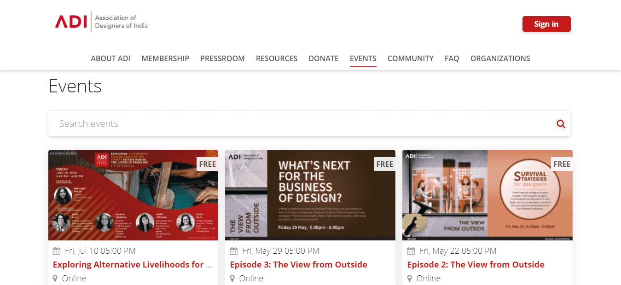
Task: Open Exploring Alternative Livelihoods event title
Action: tap(133, 265)
